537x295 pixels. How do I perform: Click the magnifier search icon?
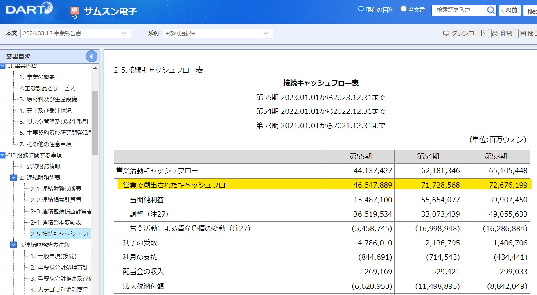491,10
